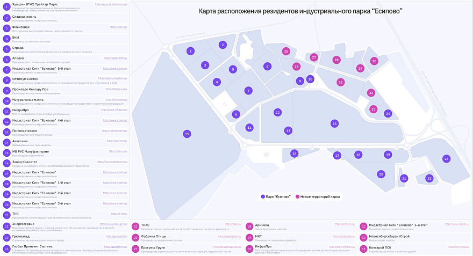Open the ТПАС website link
Screen dimensions: 473x256
tap(233, 224)
